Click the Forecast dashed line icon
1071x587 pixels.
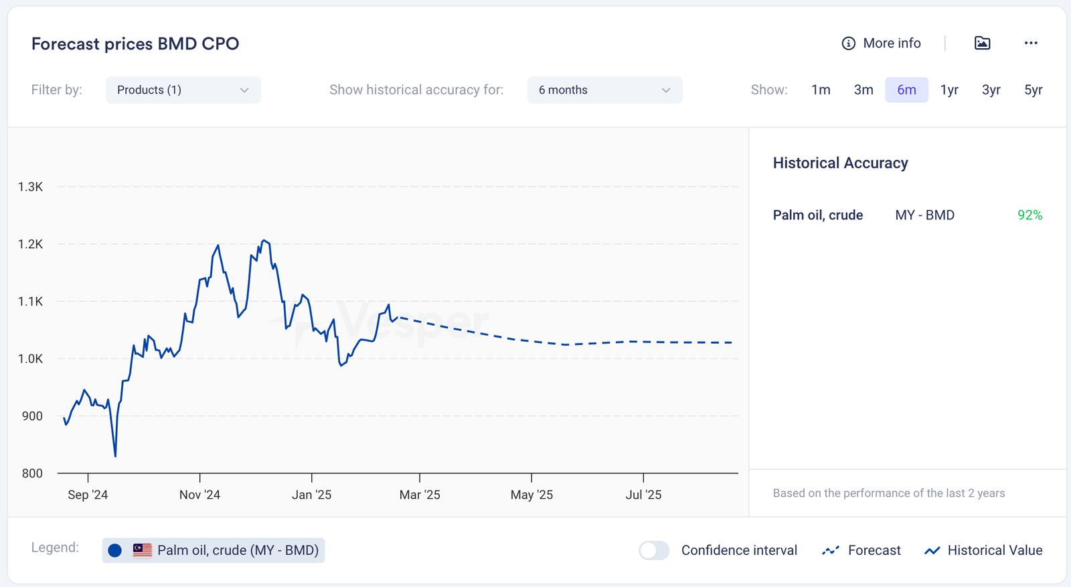(x=831, y=550)
